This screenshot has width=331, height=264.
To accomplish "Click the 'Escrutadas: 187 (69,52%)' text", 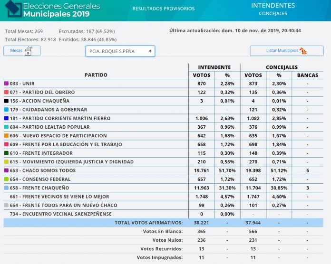I will [x=87, y=31].
